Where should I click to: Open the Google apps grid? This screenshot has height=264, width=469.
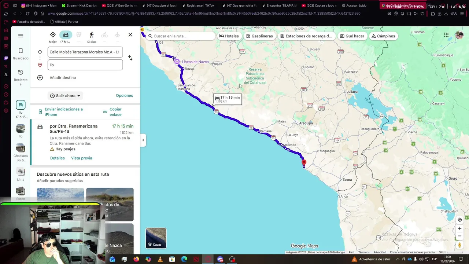[446, 35]
